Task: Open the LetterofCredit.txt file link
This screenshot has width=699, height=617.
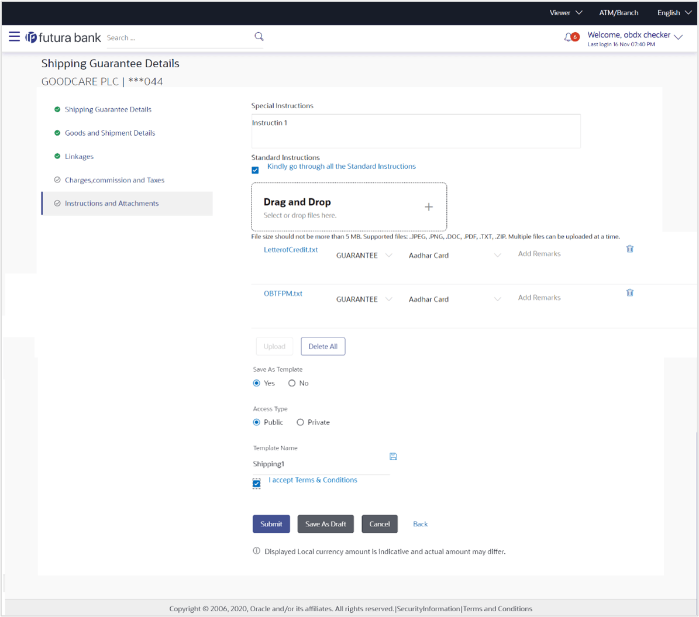Action: click(x=291, y=250)
